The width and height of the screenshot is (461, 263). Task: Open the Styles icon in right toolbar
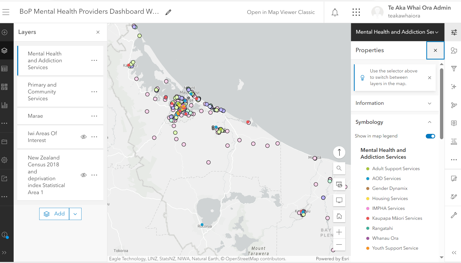(x=454, y=50)
